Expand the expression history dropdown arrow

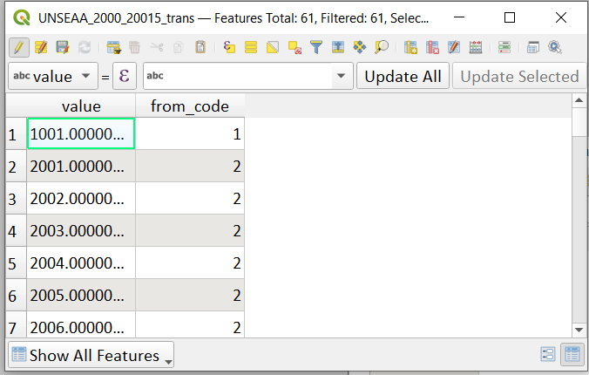[341, 76]
